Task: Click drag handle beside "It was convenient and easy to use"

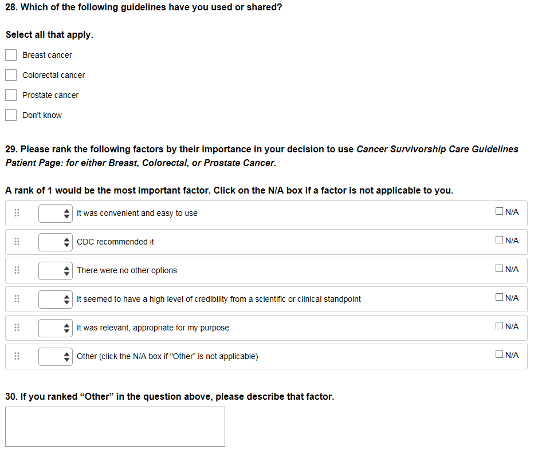Action: [x=17, y=213]
